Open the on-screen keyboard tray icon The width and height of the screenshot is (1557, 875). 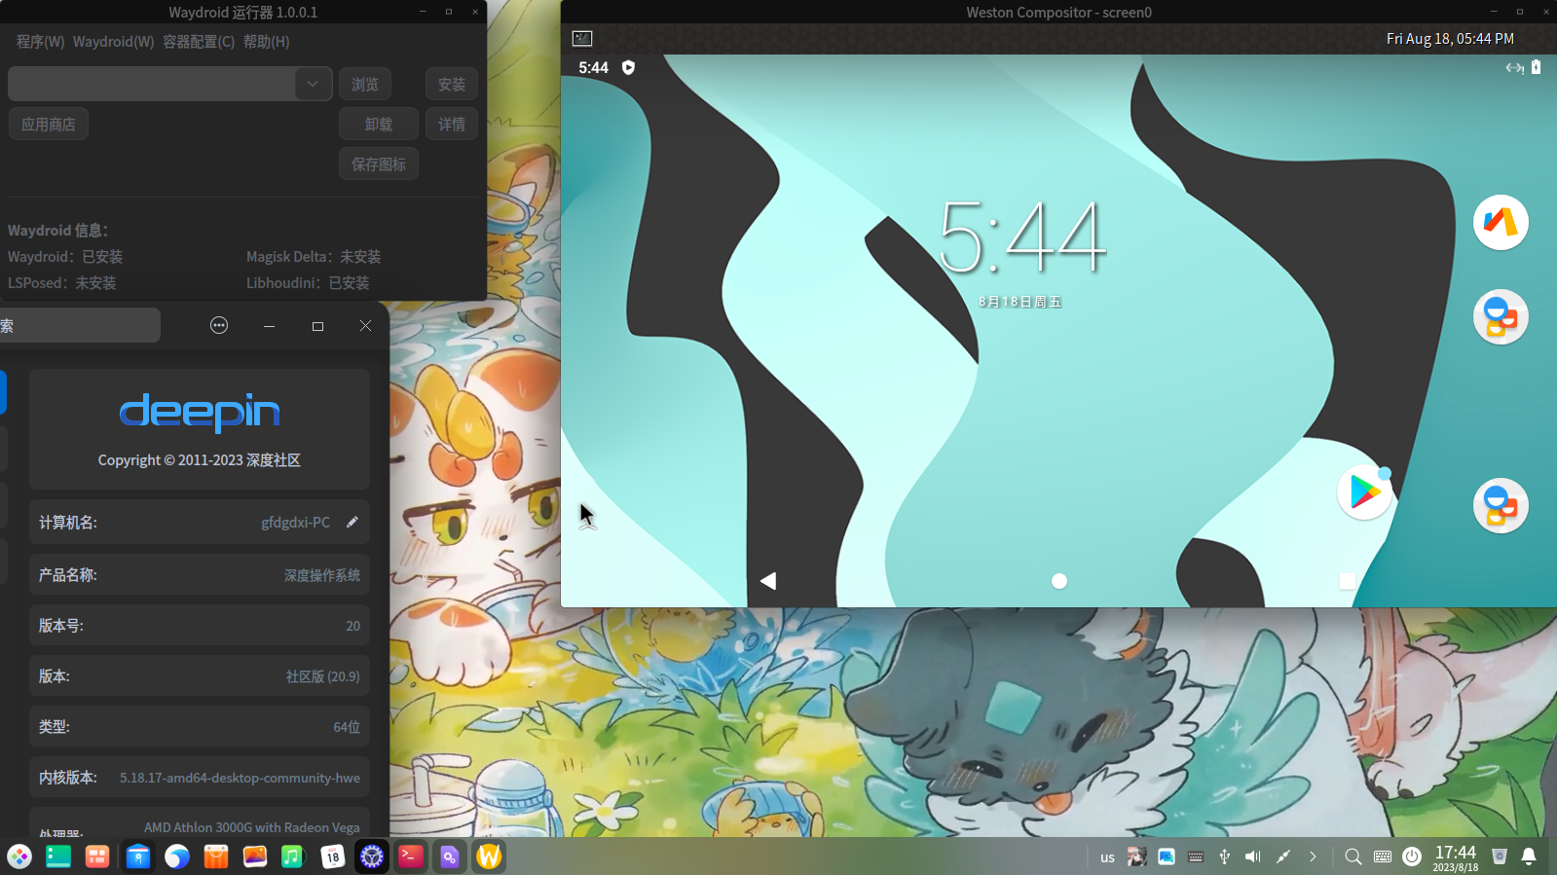click(x=1196, y=857)
